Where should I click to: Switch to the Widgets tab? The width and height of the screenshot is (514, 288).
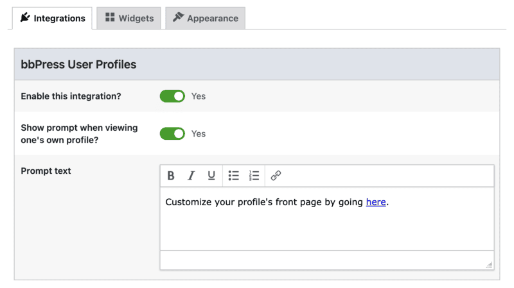click(129, 19)
